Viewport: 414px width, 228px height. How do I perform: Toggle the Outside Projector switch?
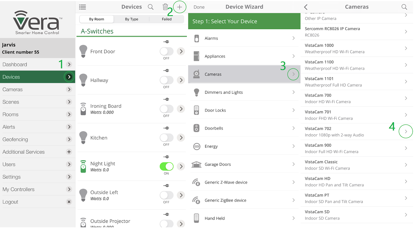166,224
